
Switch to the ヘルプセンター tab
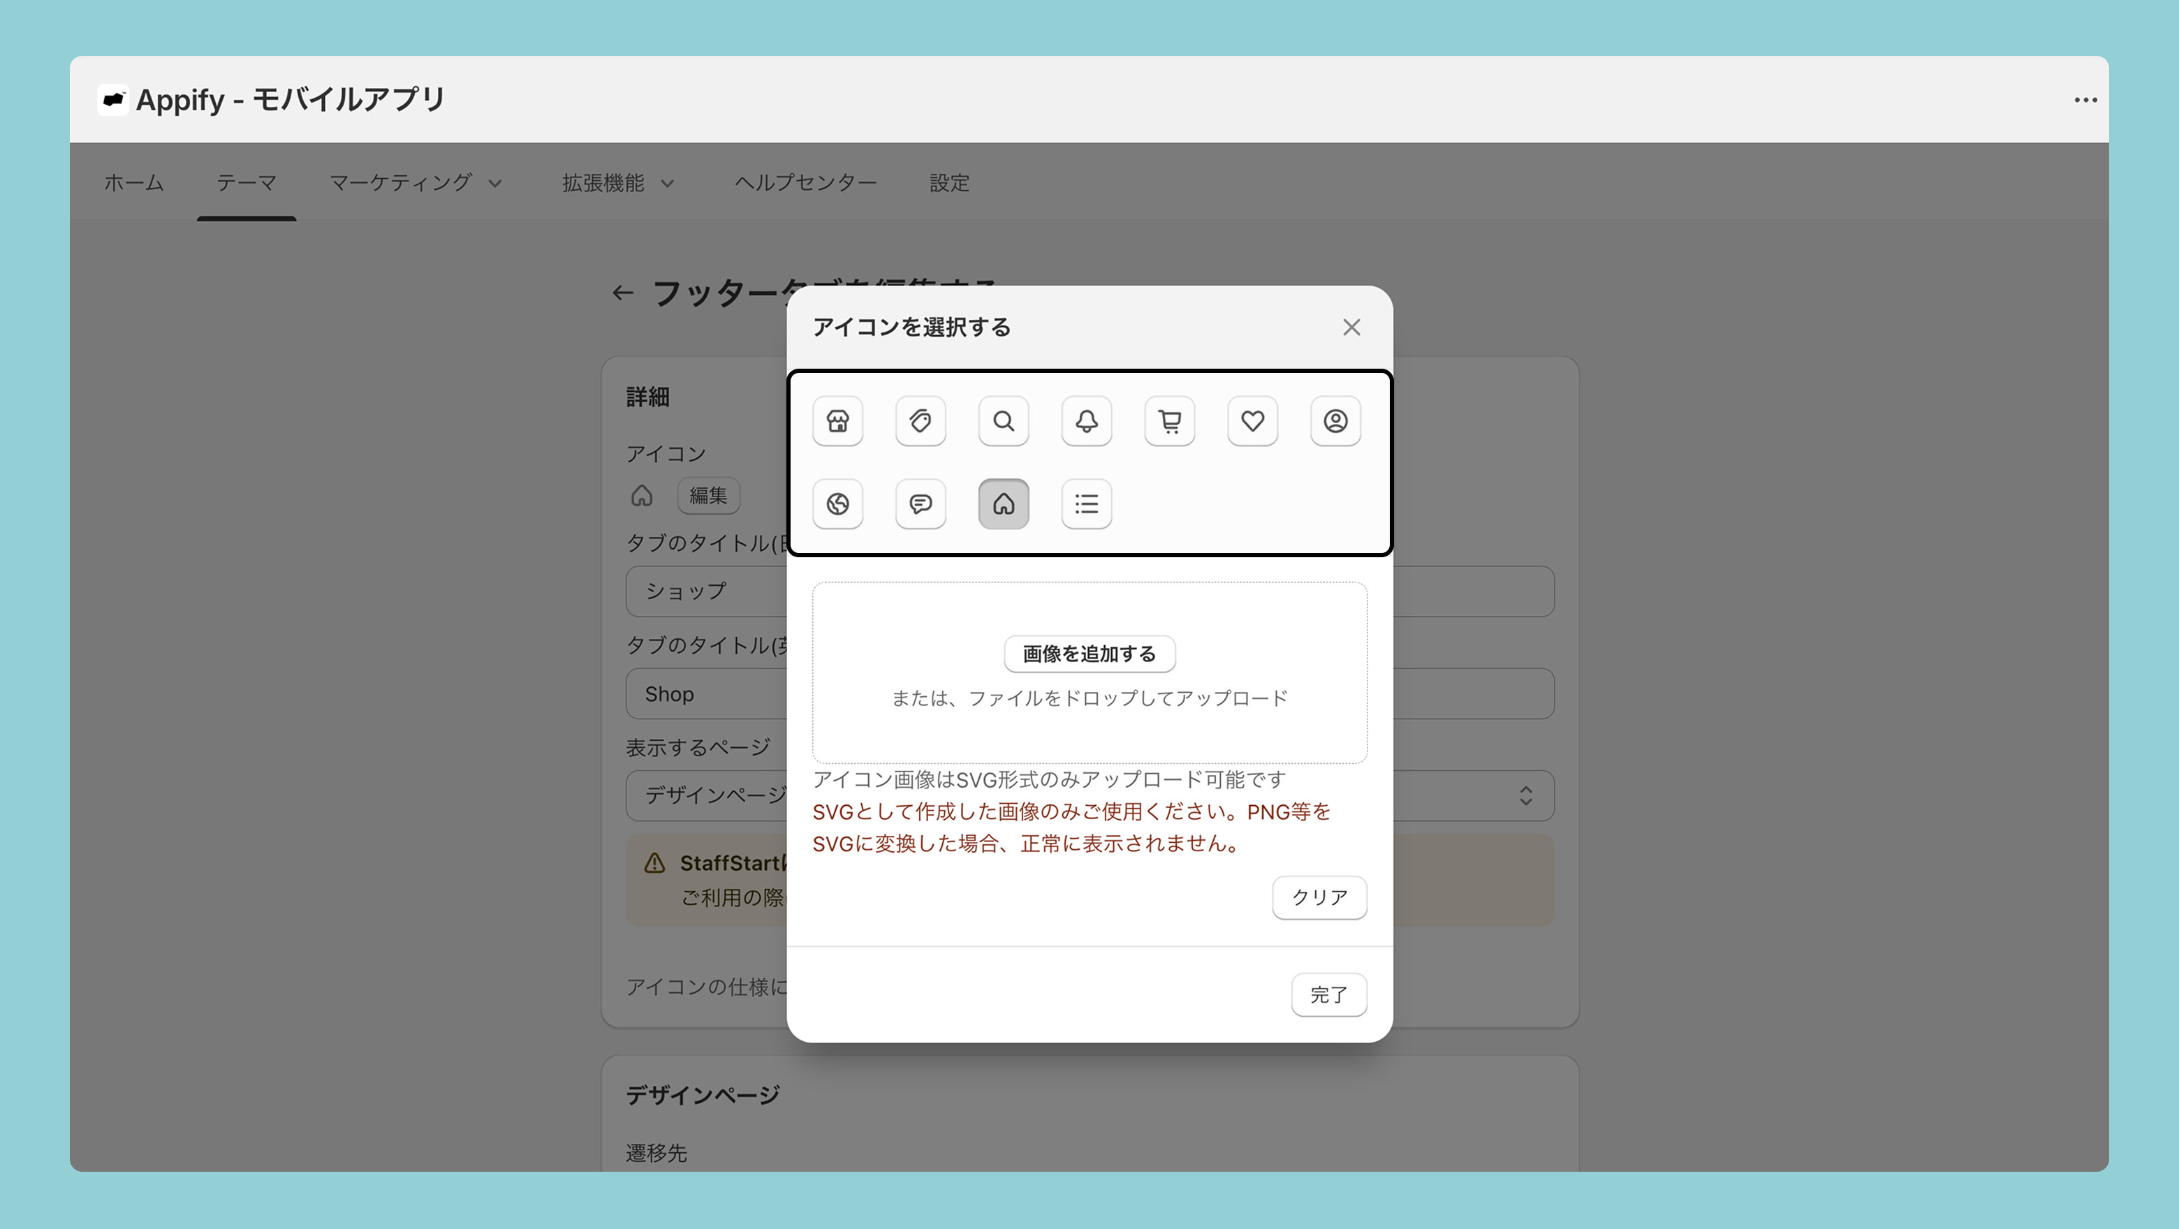click(x=805, y=183)
